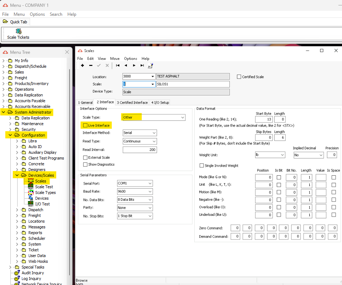
Task: Click the save checkmark toolbar icon
Action: tap(99, 65)
